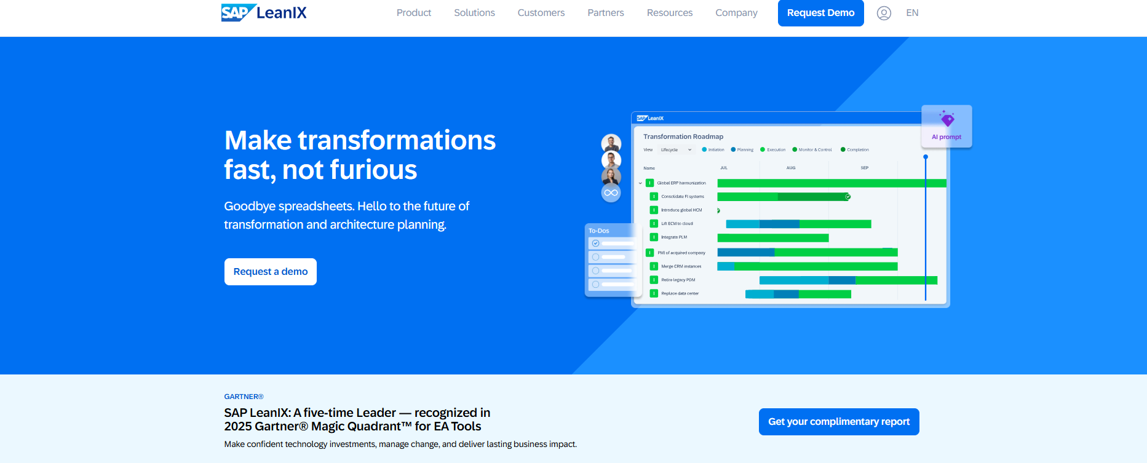Screen dimensions: 1147x463
Task: Collapse the Global ERP harmonization row
Action: (640, 183)
